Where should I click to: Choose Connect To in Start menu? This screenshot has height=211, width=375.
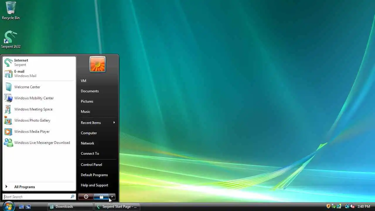(x=98, y=154)
